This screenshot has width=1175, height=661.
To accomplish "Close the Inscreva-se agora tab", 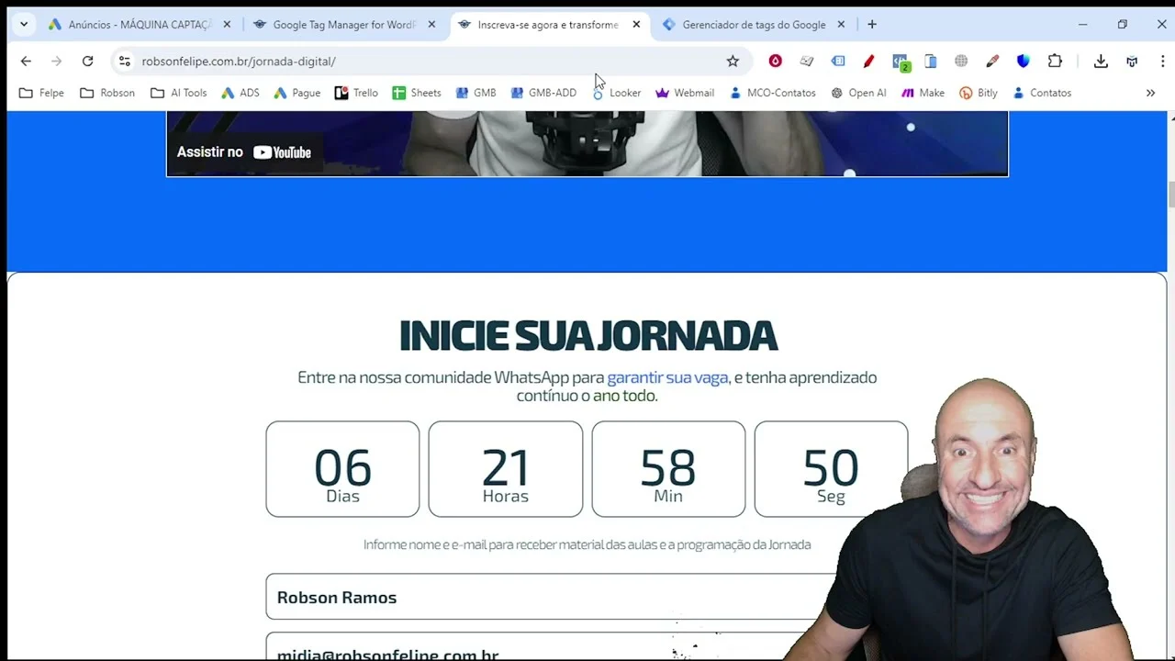I will pos(636,25).
